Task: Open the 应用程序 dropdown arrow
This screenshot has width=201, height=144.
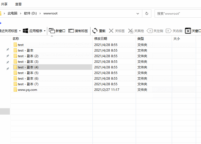Action: (45, 31)
